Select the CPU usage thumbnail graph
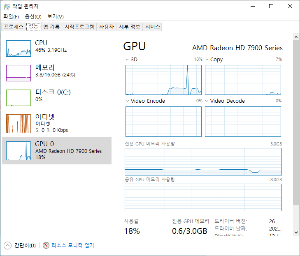 (x=19, y=48)
